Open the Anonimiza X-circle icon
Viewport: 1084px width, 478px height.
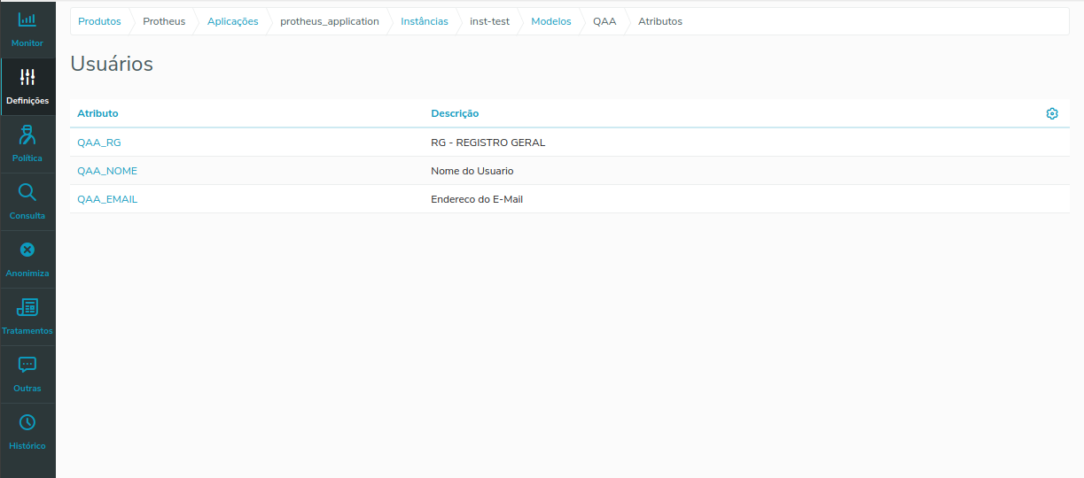click(x=27, y=250)
